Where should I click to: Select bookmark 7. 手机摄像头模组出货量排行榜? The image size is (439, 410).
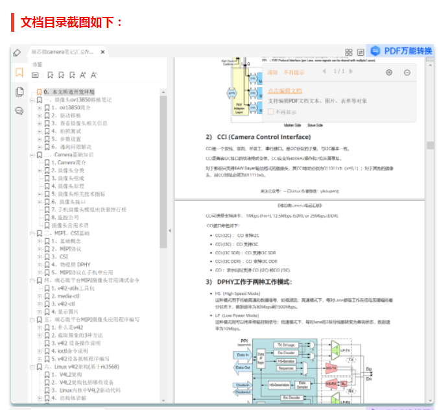point(89,210)
